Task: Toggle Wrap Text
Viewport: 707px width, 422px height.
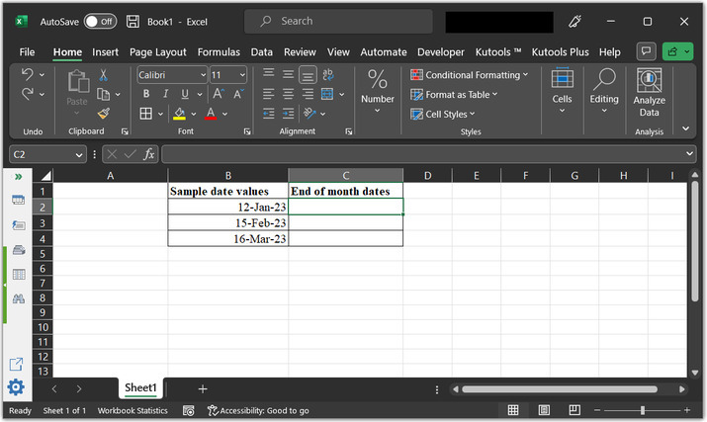Action: [328, 74]
